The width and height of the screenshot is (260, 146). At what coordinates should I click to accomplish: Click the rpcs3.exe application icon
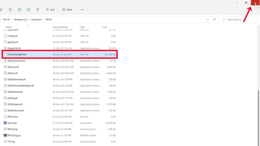coord(5,123)
